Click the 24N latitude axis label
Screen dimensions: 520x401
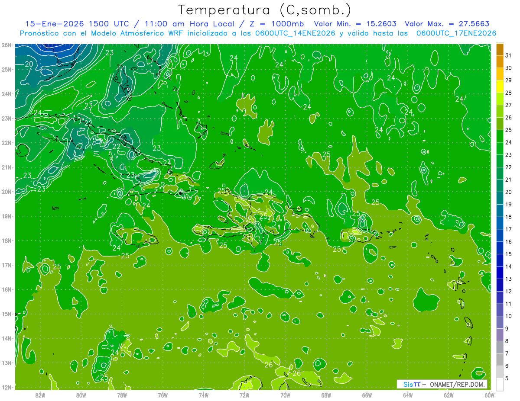click(6, 94)
